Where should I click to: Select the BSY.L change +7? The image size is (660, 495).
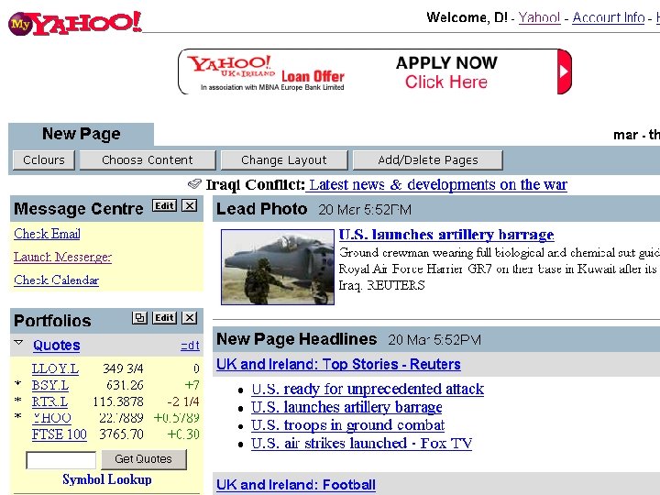pos(192,385)
